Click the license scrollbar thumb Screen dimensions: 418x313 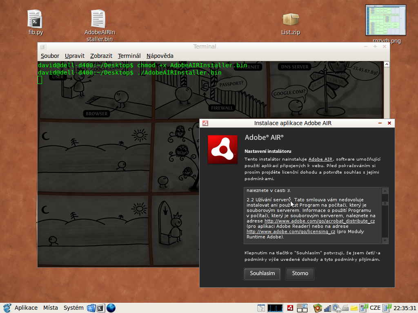pos(385,204)
